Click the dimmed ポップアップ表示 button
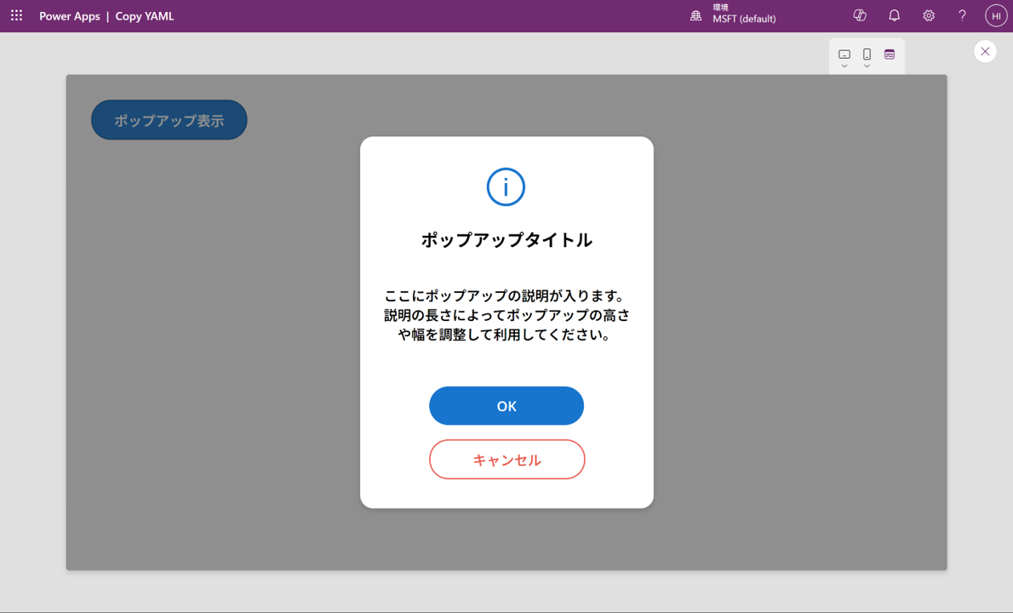This screenshot has height=613, width=1013. click(x=169, y=120)
